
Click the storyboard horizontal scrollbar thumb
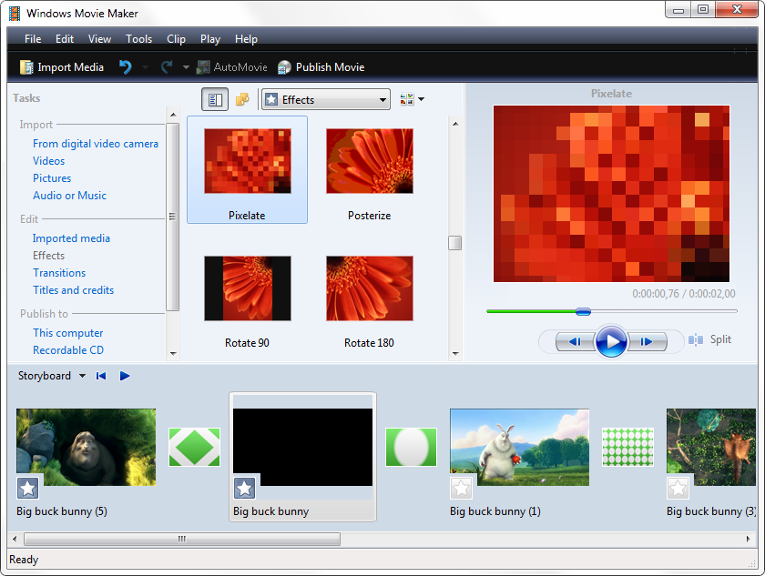(182, 539)
